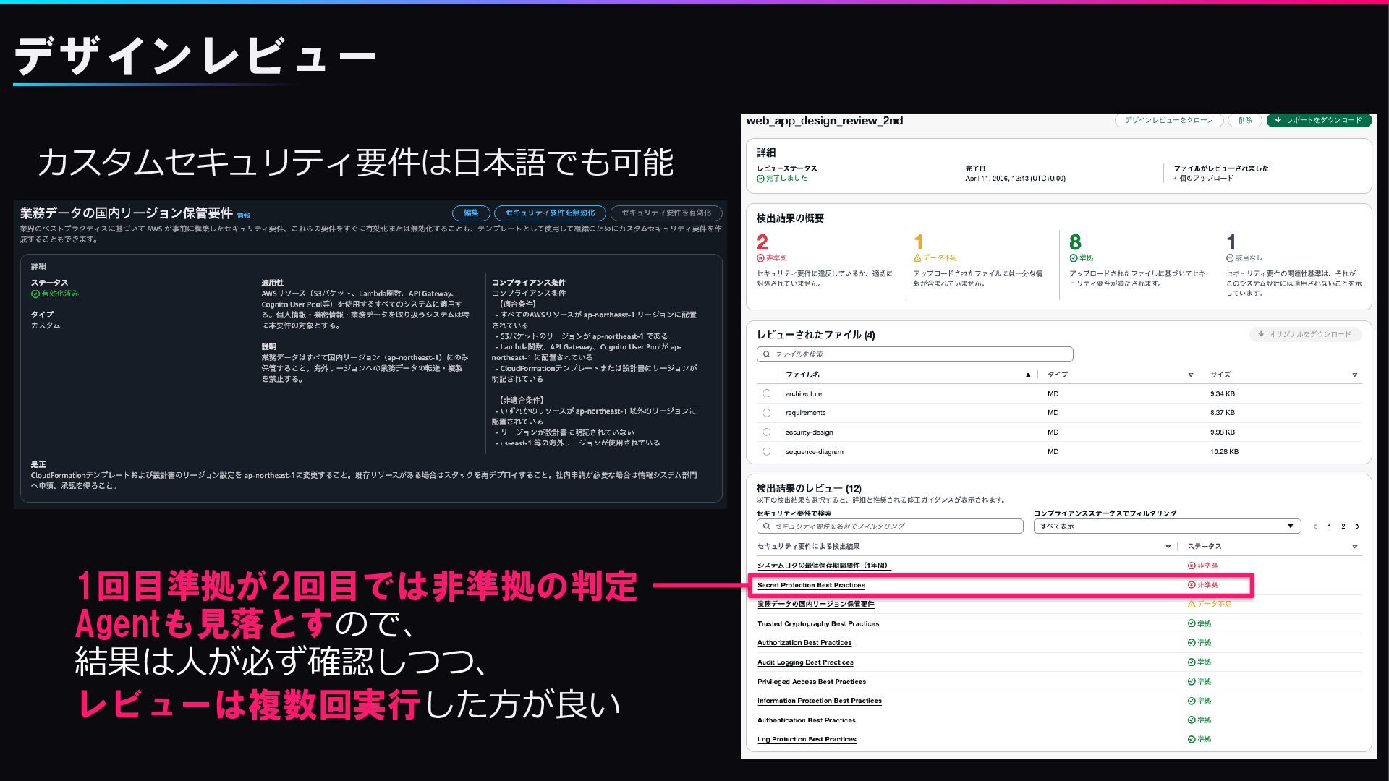This screenshot has width=1389, height=781.
Task: Sort by ファイル名 ascending arrow
Action: [x=1027, y=375]
